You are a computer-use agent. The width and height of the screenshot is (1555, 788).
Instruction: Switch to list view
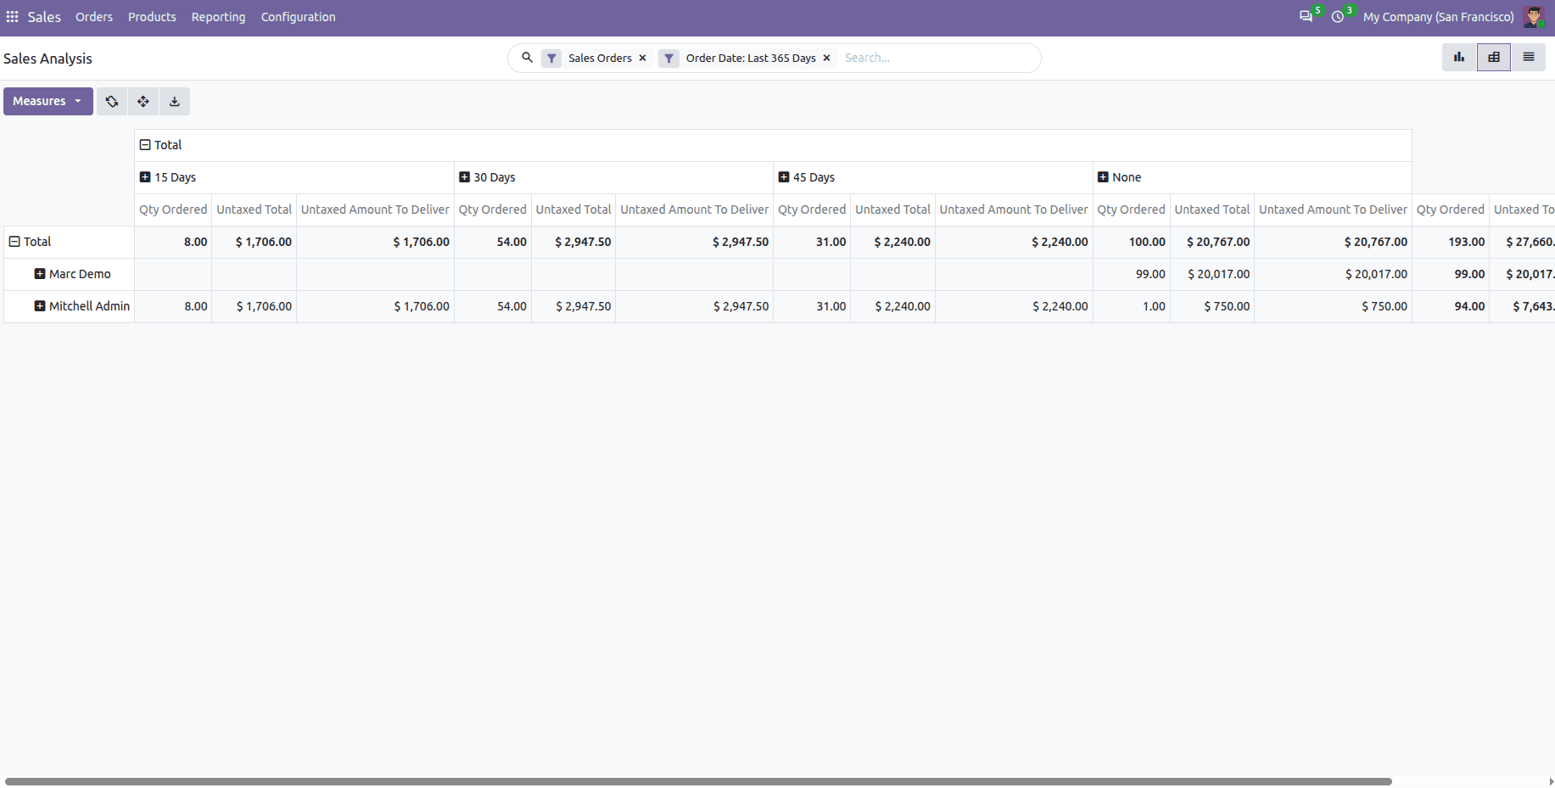click(1529, 58)
